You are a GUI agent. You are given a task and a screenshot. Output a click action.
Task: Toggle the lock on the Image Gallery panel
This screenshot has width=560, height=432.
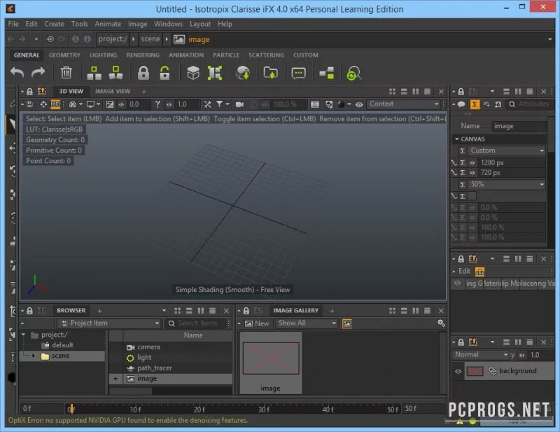click(246, 311)
